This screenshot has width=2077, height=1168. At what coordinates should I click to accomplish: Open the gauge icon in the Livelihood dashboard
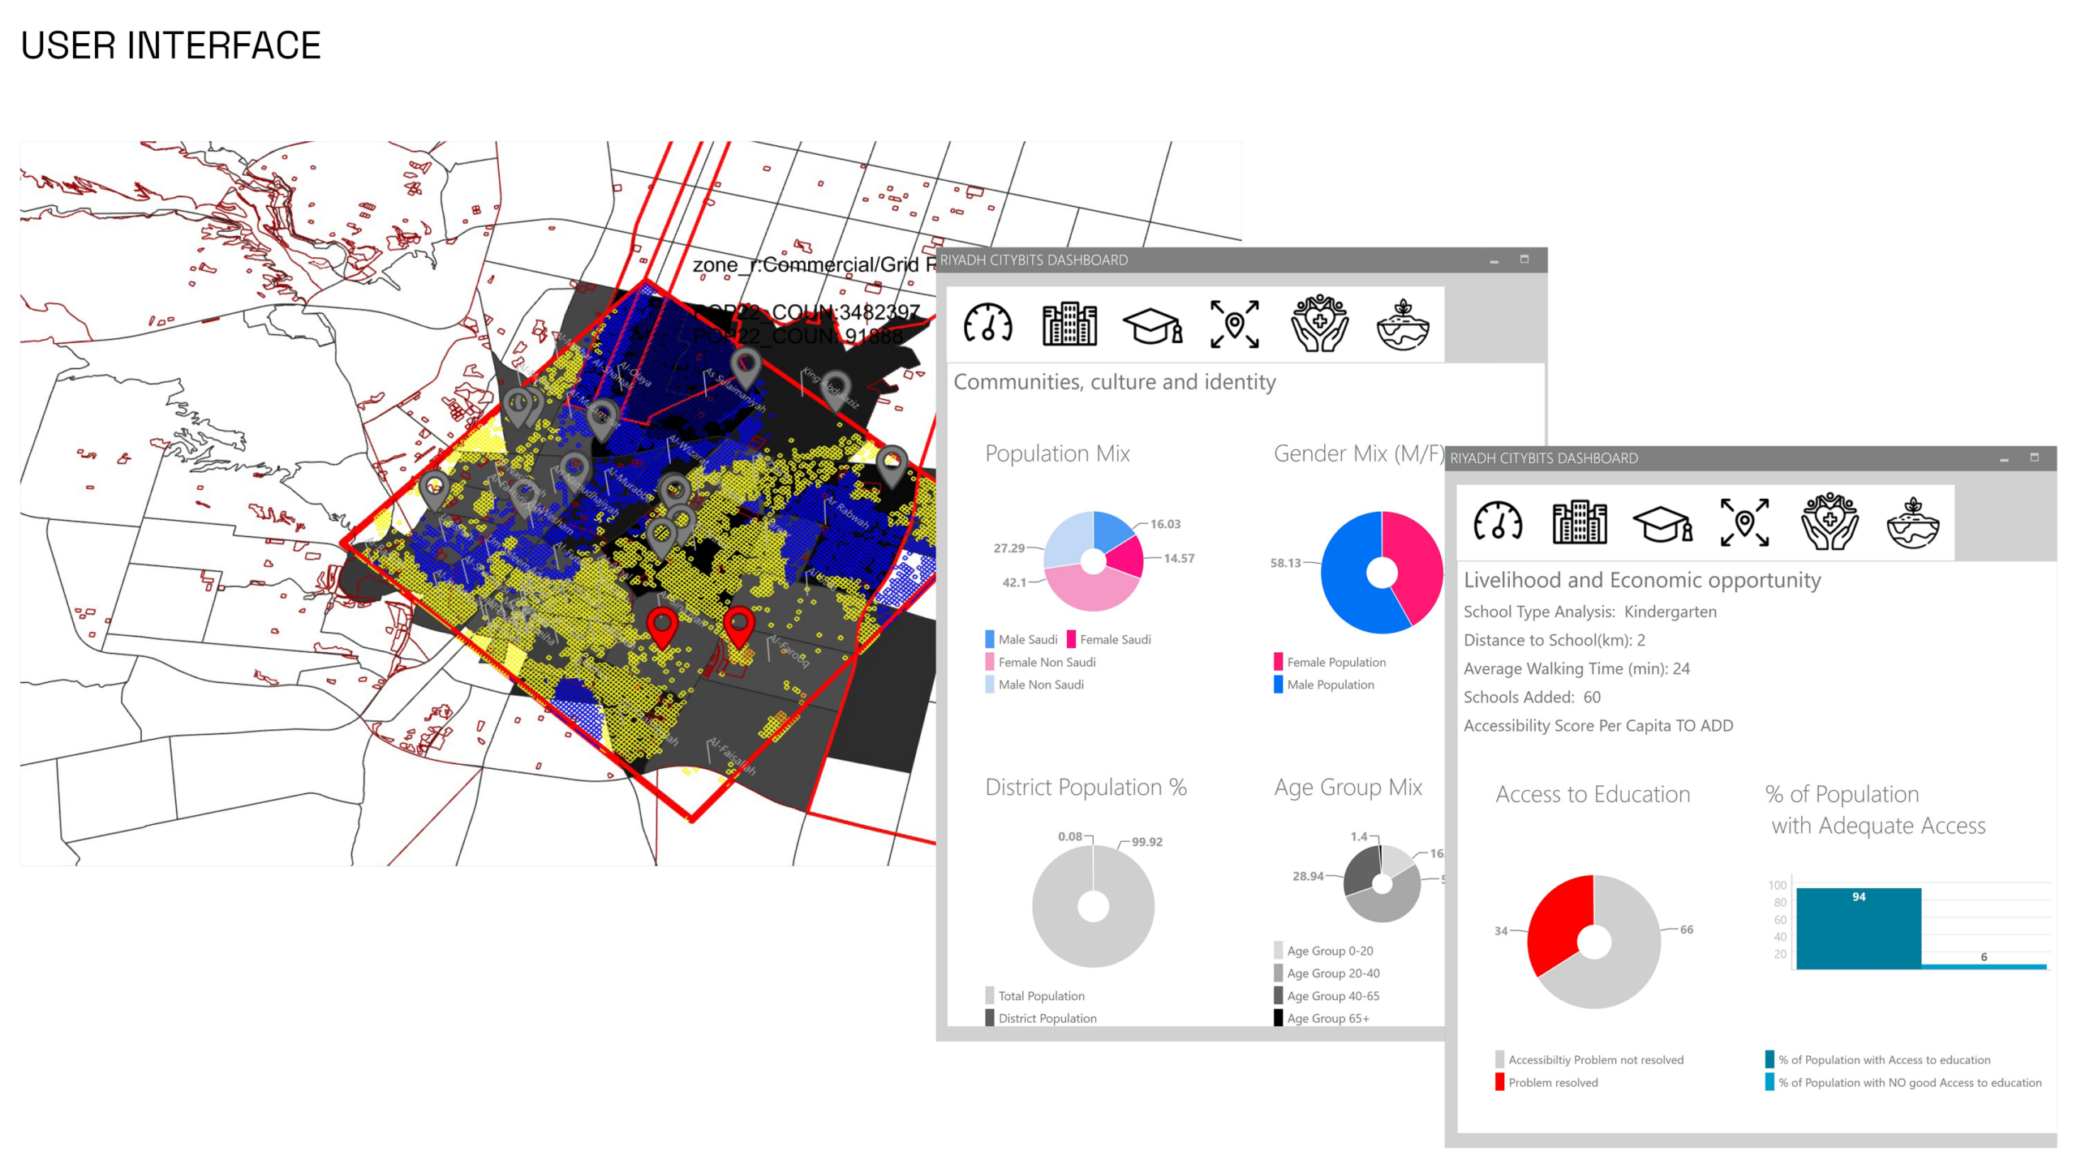coord(1498,522)
